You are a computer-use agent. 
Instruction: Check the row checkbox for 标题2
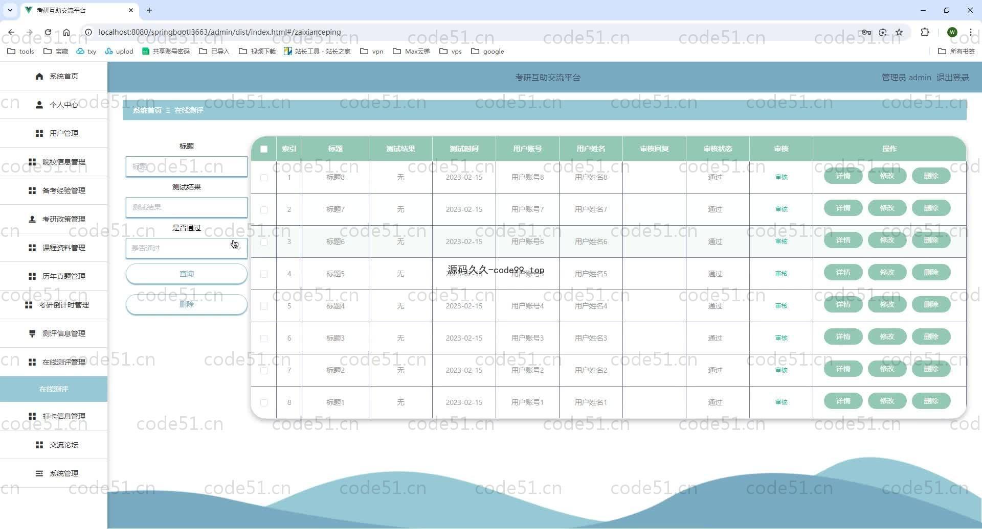click(x=264, y=371)
